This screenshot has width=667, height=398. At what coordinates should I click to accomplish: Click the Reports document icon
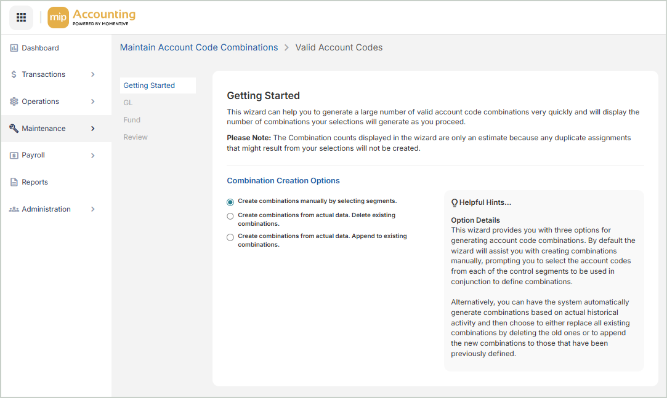(14, 182)
